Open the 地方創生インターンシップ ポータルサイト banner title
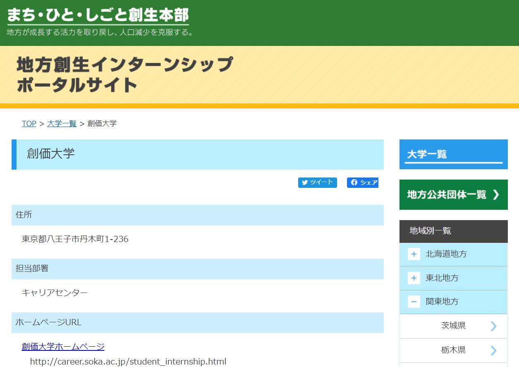Screen dimensions: 519x367 point(124,75)
